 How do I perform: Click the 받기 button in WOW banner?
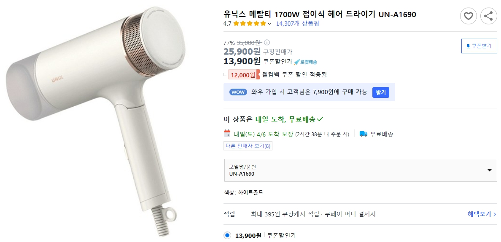(380, 92)
